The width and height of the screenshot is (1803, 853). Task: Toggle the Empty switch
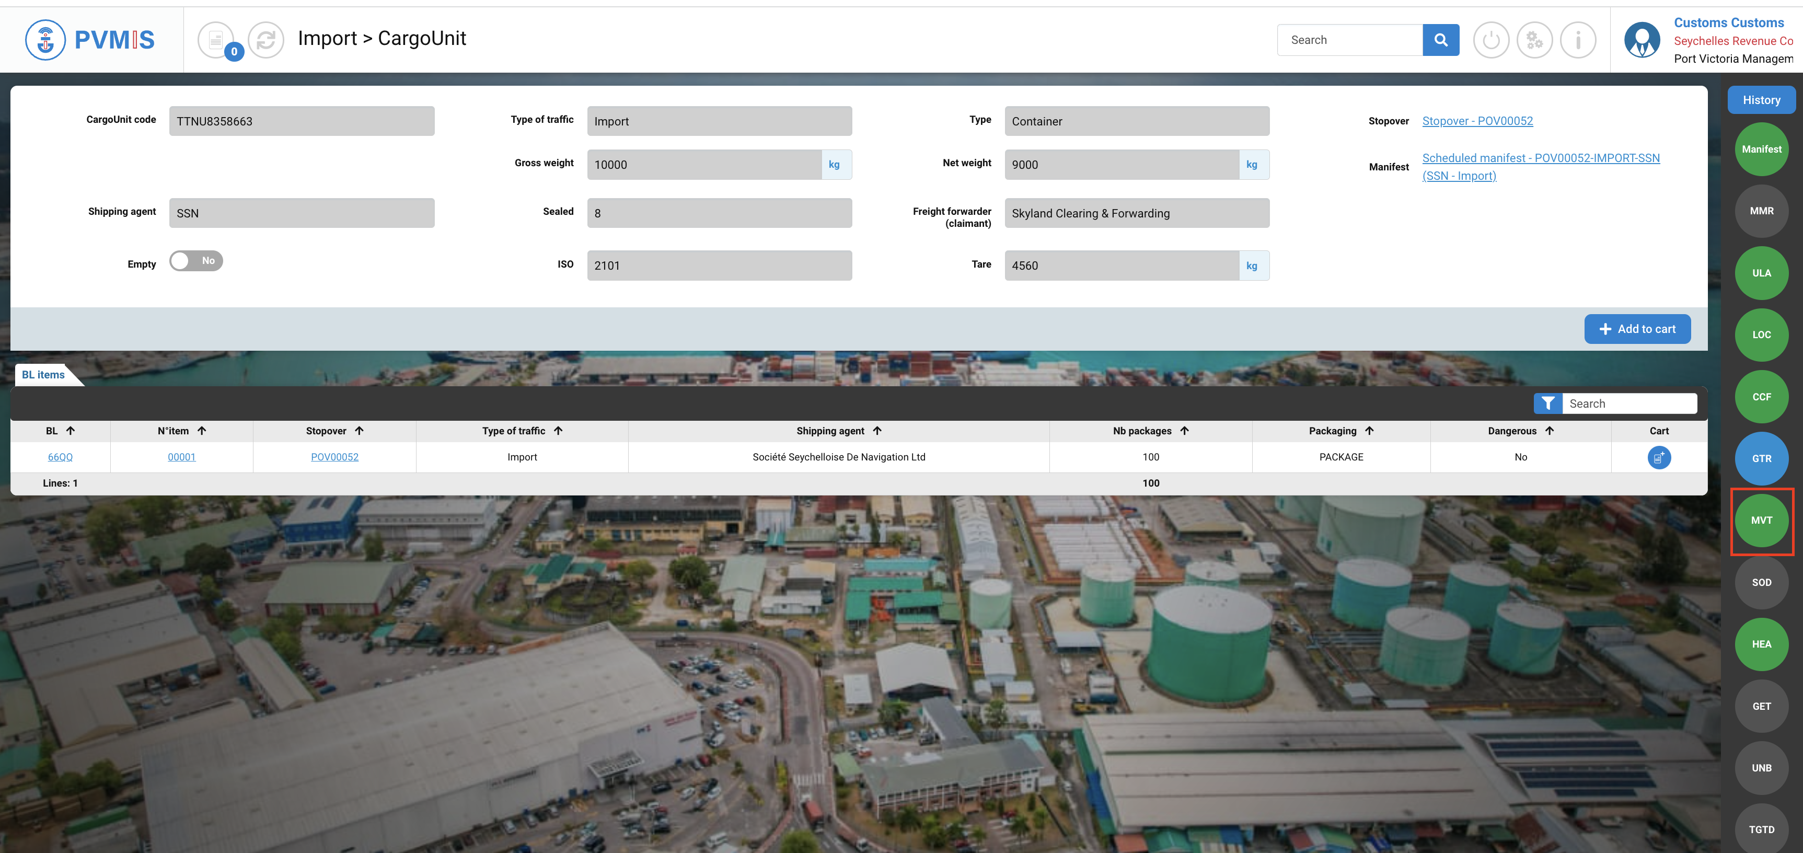(196, 261)
